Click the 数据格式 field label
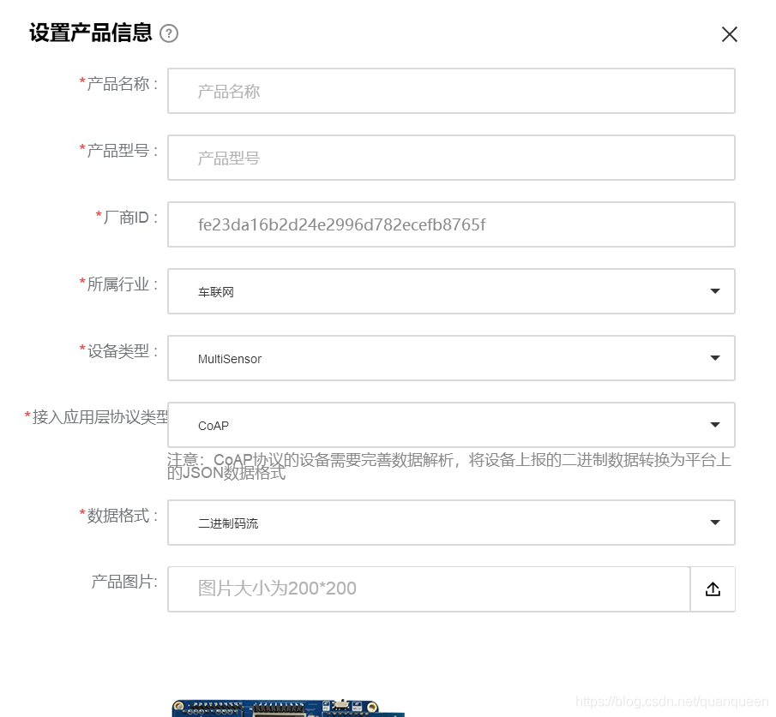The width and height of the screenshot is (776, 717). (x=119, y=515)
